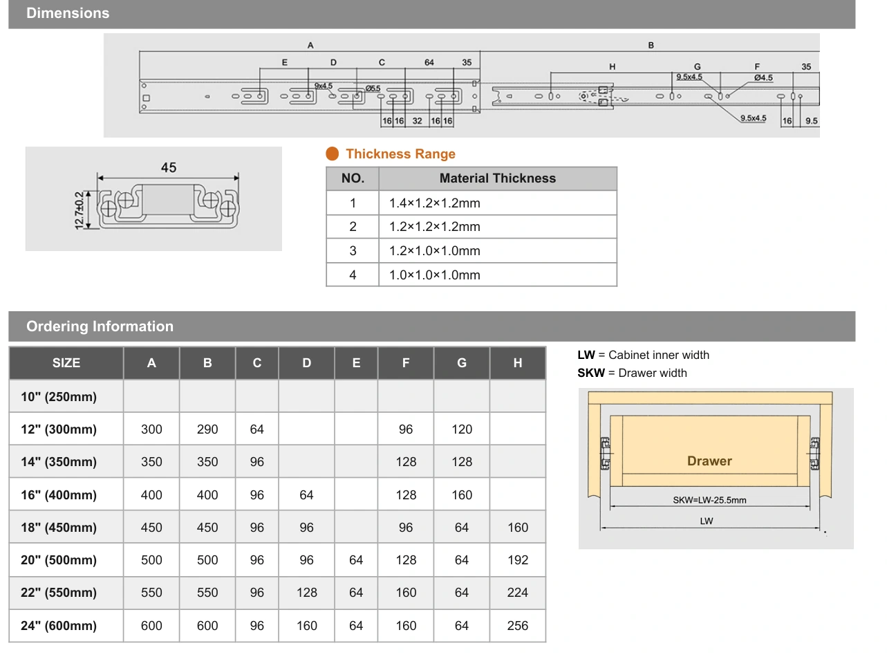Screen dimensions: 887x657
Task: Select the 22" (550mm) size row label
Action: click(59, 593)
